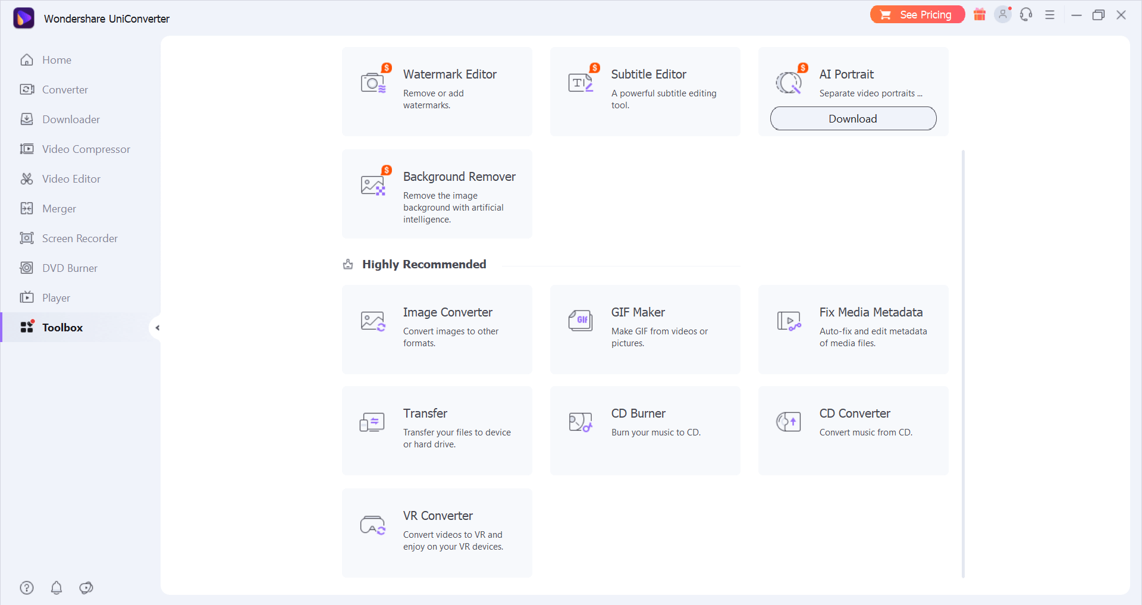This screenshot has width=1142, height=605.
Task: Click the Toolbox grid icon
Action: (x=27, y=327)
